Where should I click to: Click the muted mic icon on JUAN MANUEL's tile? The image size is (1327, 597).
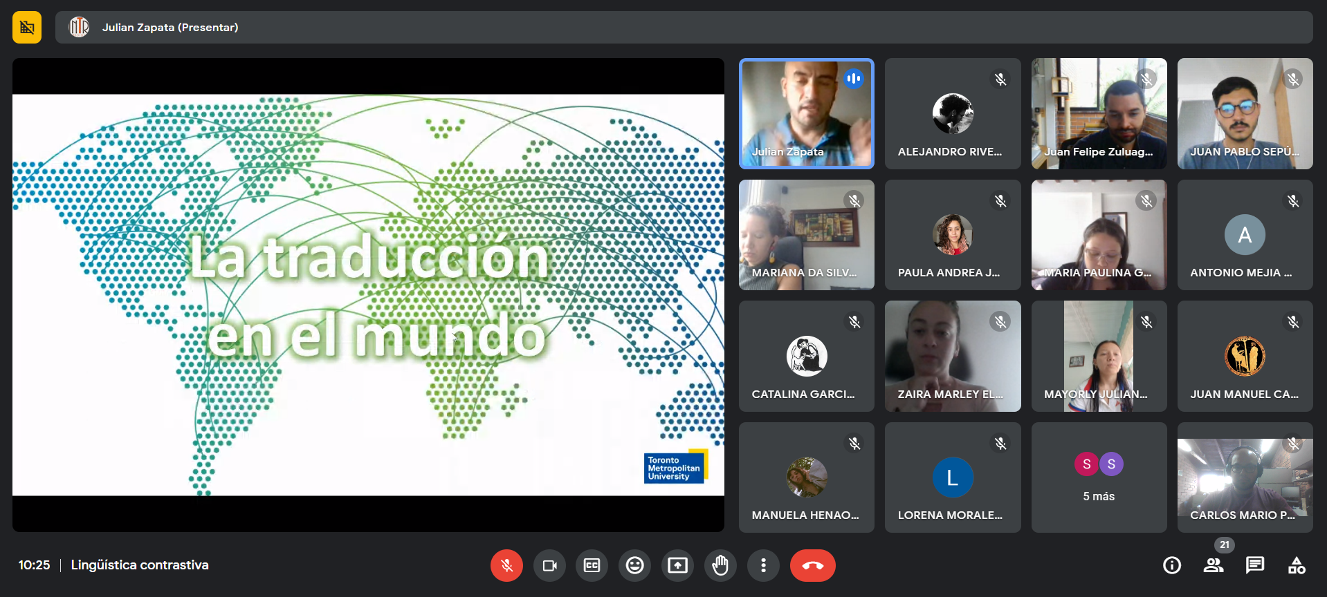[1293, 322]
